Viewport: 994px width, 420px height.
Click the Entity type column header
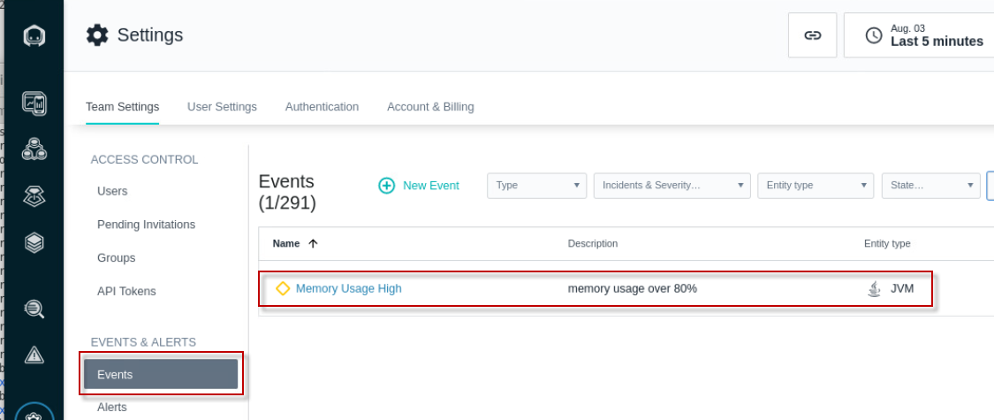(887, 244)
